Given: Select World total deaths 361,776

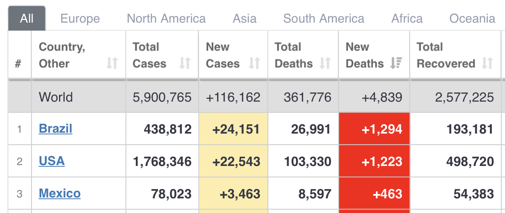Looking at the screenshot, I should pos(307,97).
